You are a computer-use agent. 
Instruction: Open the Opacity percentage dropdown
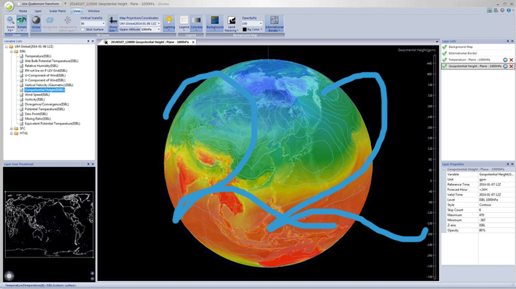coord(261,24)
